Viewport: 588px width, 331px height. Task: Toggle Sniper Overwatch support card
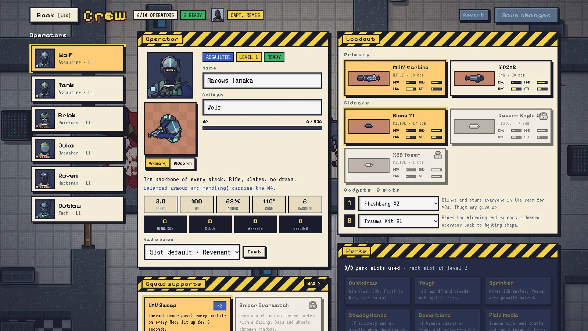point(279,314)
